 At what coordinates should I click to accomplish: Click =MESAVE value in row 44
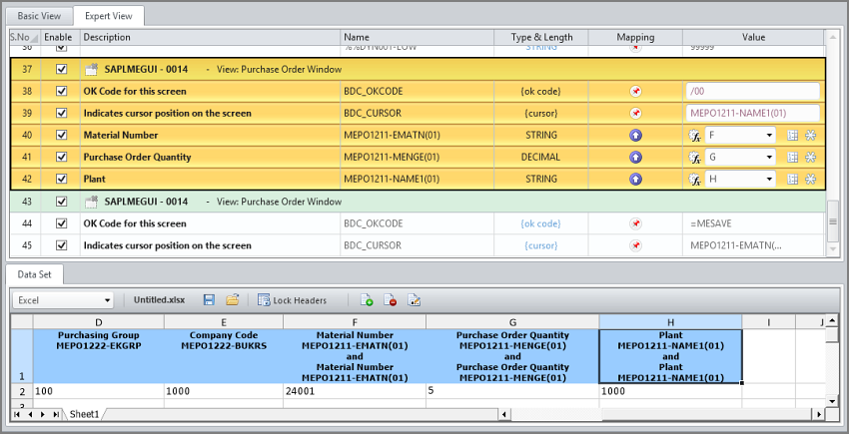(709, 223)
